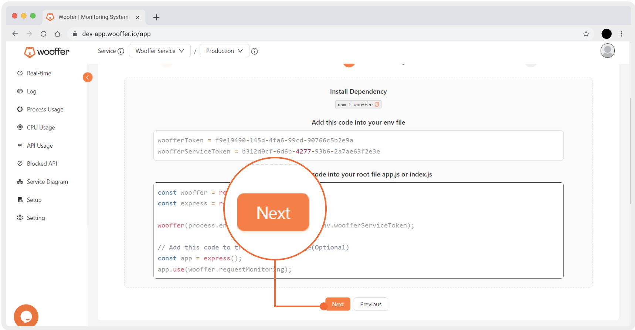Open the Production environment dropdown
The image size is (635, 330).
click(224, 51)
